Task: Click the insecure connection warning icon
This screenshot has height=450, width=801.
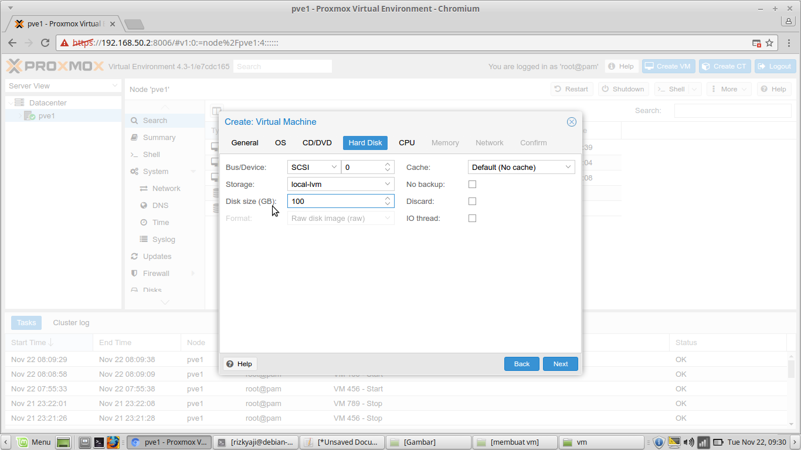Action: tap(65, 43)
